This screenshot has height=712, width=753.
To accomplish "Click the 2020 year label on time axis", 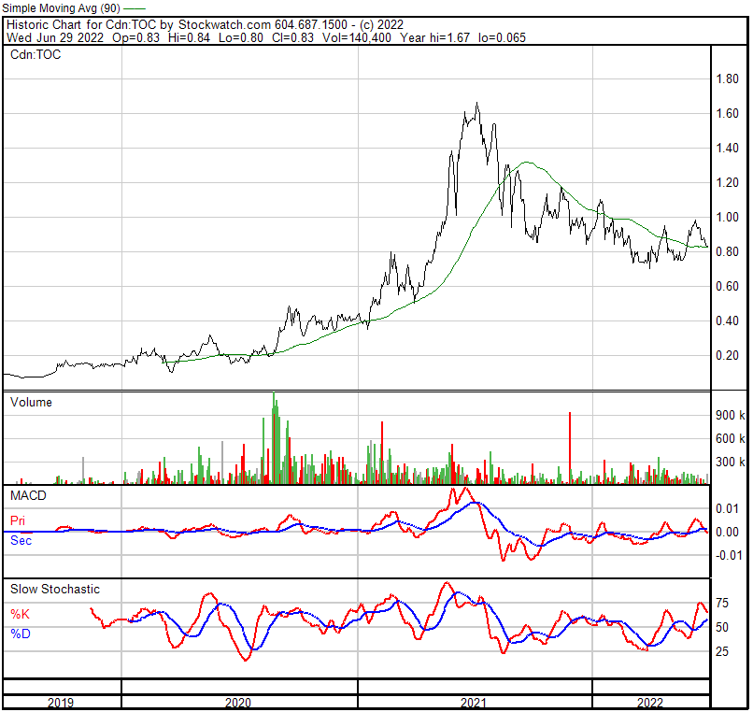I will (237, 704).
